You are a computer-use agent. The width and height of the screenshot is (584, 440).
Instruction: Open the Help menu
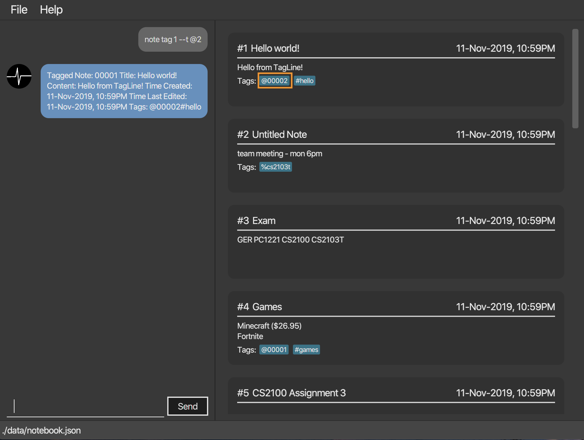click(51, 10)
